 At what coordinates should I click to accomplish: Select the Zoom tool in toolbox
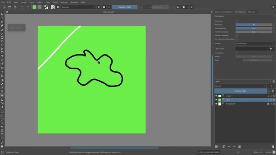point(2,143)
